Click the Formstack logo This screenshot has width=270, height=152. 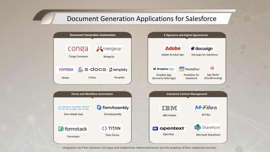point(73,129)
